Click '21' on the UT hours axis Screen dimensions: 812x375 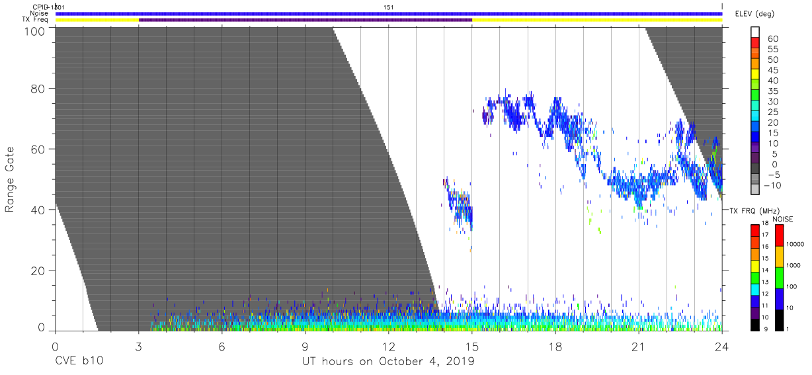pyautogui.click(x=639, y=347)
